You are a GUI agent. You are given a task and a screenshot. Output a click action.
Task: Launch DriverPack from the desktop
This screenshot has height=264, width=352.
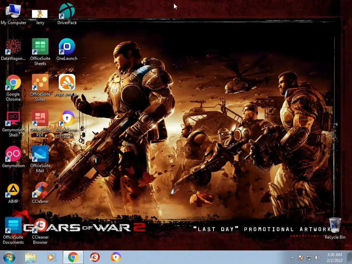point(67,14)
